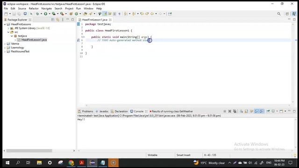Select the Leamology project in tree

pyautogui.click(x=17, y=48)
